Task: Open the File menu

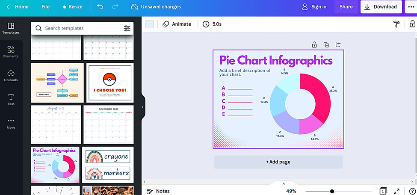Action: pos(45,7)
